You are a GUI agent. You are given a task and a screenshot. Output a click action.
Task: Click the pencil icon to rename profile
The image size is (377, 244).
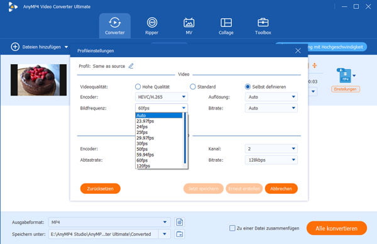coord(131,66)
